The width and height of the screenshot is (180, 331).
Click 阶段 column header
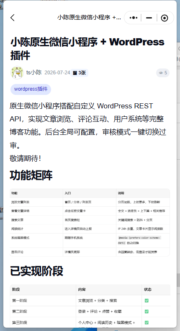click(x=16, y=289)
